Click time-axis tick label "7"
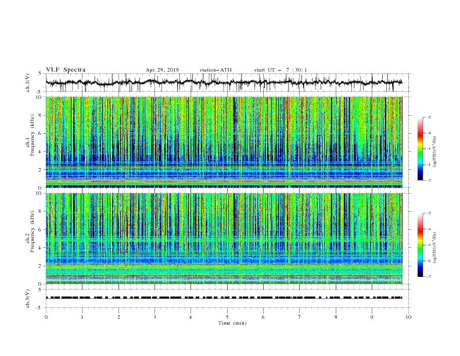The height and width of the screenshot is (356, 460). point(300,317)
